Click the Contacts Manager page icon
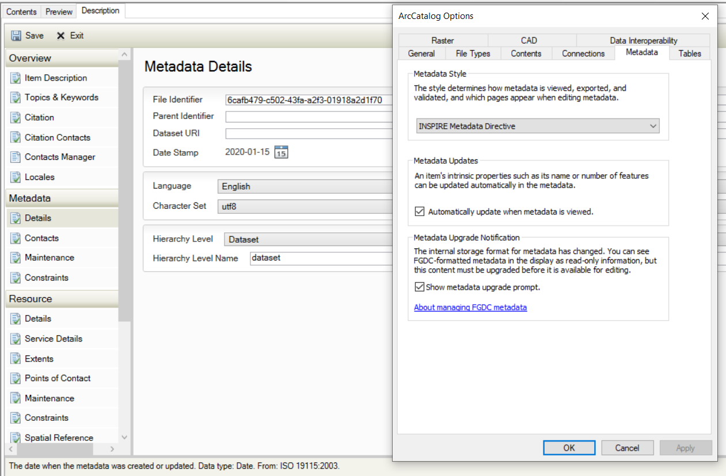This screenshot has width=726, height=476. pos(16,157)
